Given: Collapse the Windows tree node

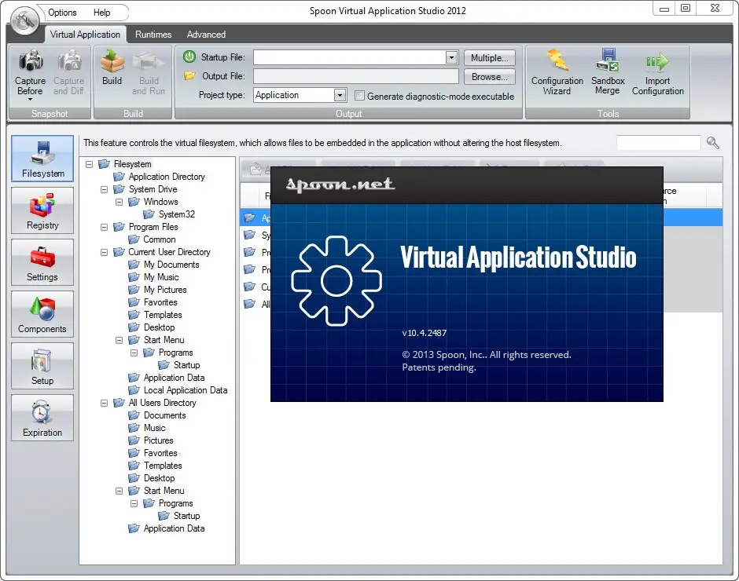Looking at the screenshot, I should (x=119, y=202).
